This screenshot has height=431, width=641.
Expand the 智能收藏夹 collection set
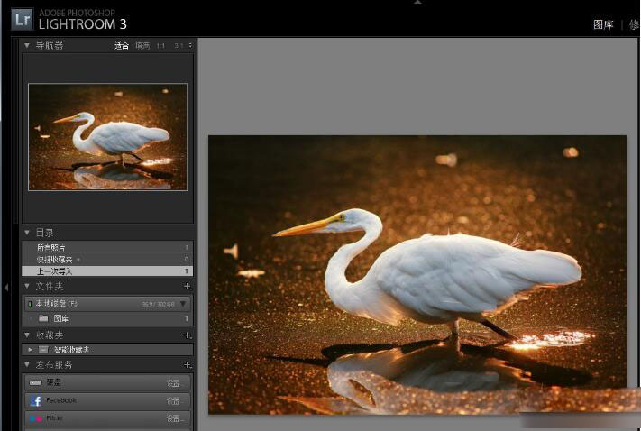tap(31, 350)
